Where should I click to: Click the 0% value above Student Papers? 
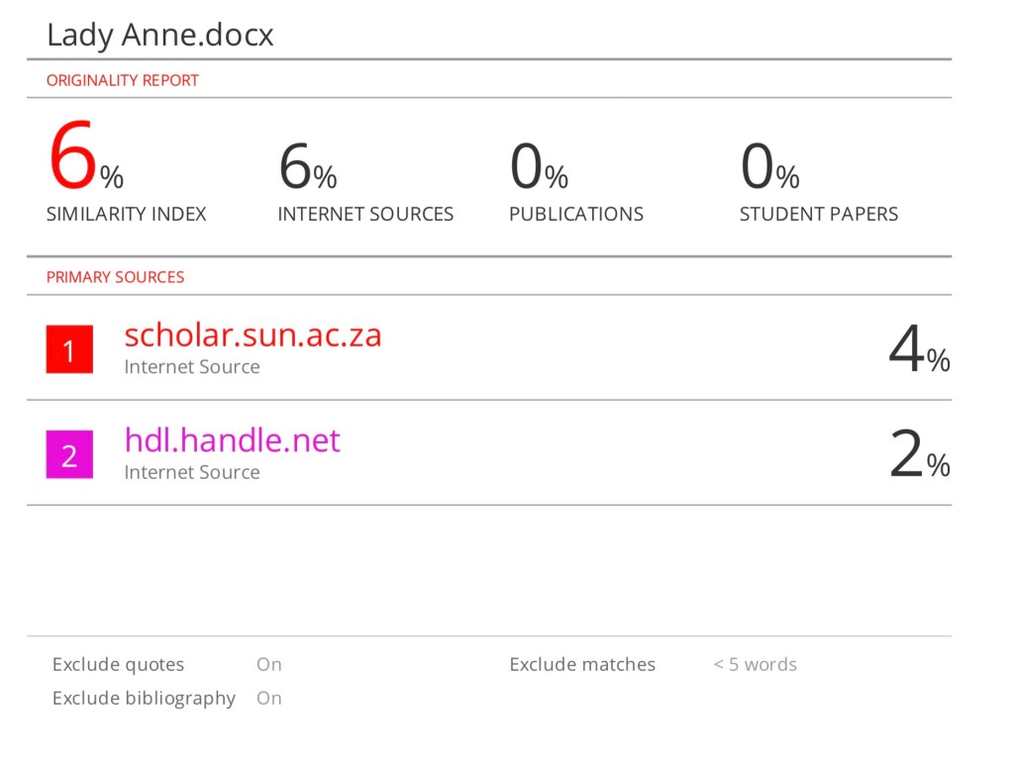(769, 167)
